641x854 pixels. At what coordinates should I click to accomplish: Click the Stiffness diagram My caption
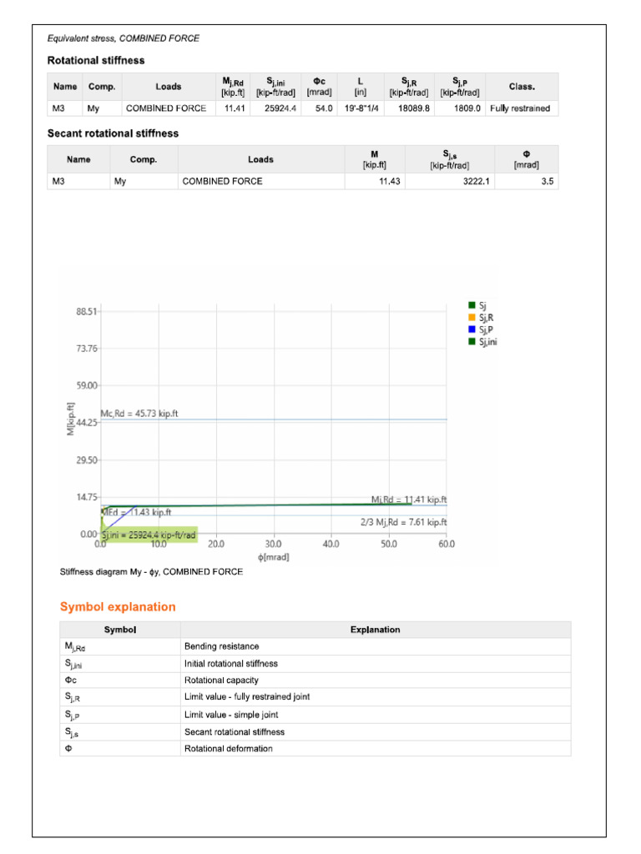coord(152,572)
